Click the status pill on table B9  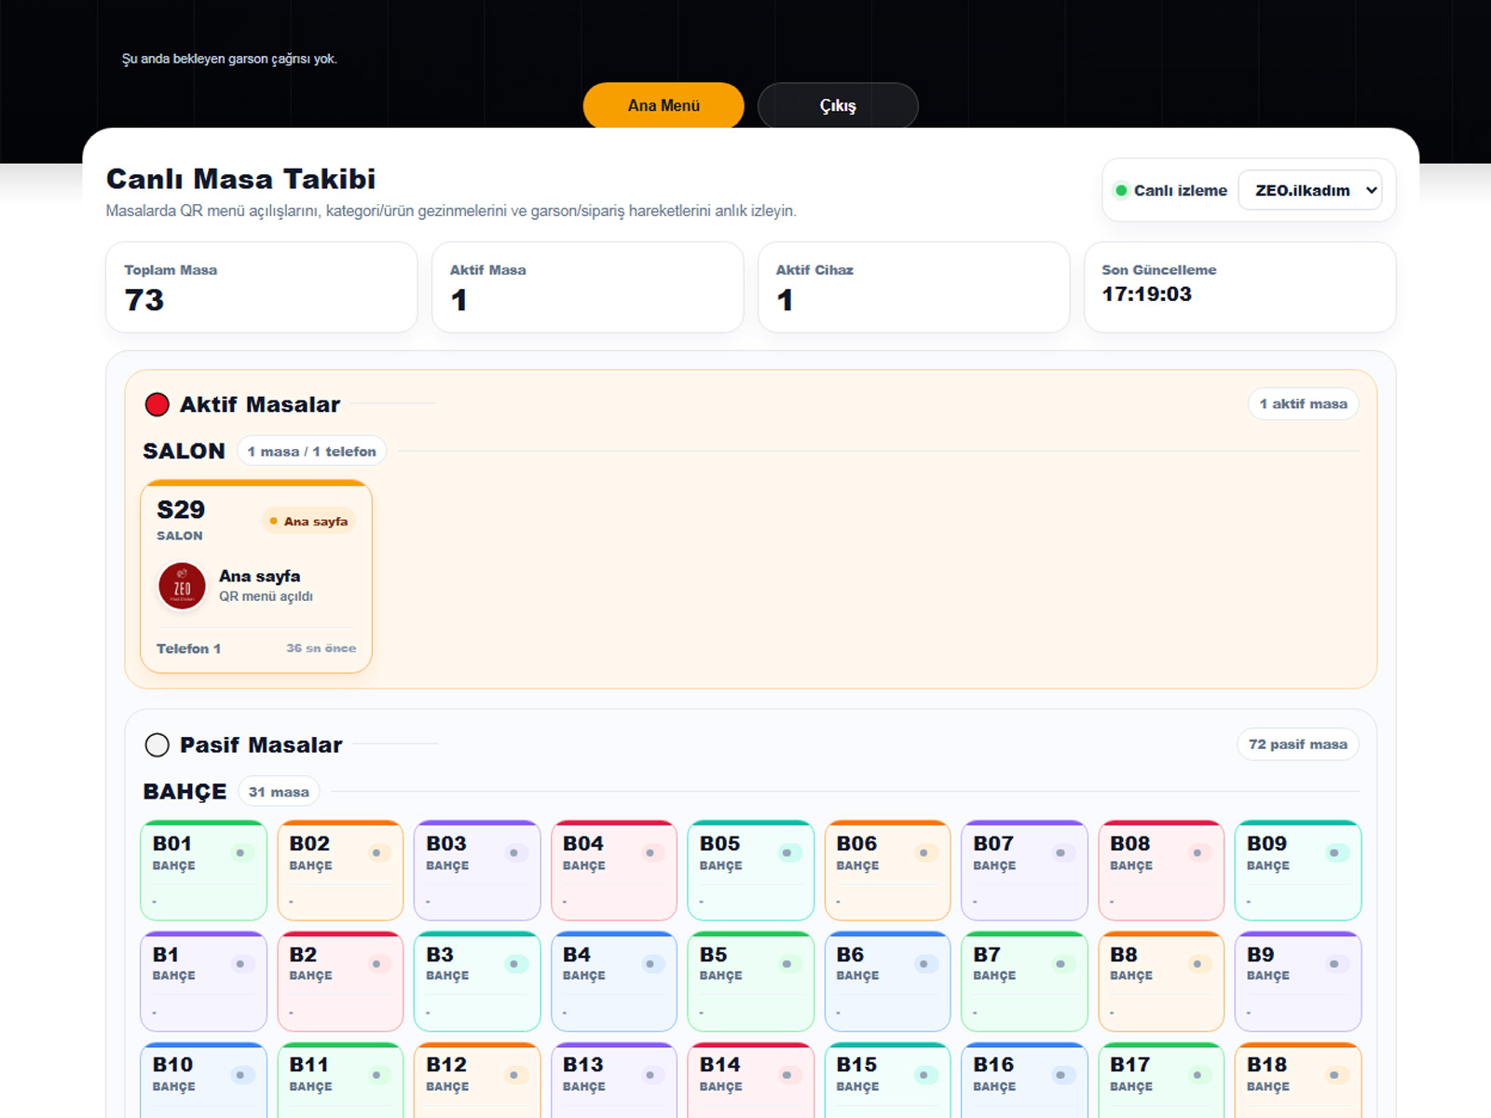[x=1334, y=963]
